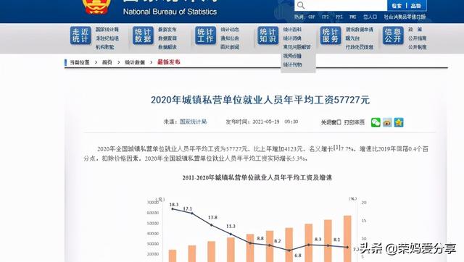Open 统计动态 under 统计工作

[x=230, y=30]
